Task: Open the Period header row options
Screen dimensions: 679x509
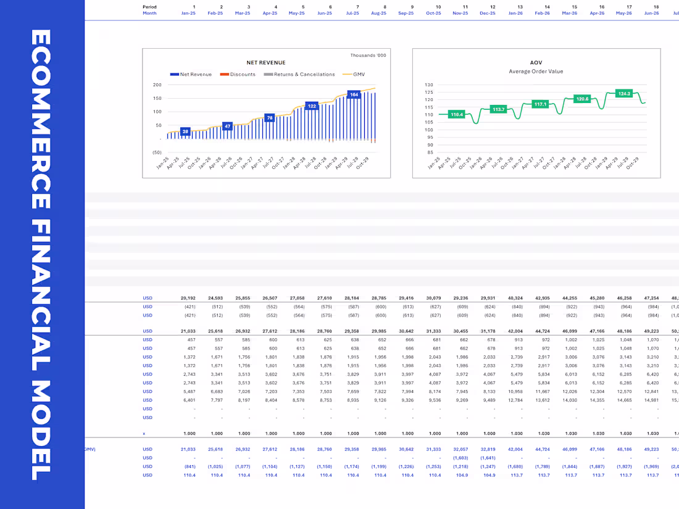Action: point(149,7)
